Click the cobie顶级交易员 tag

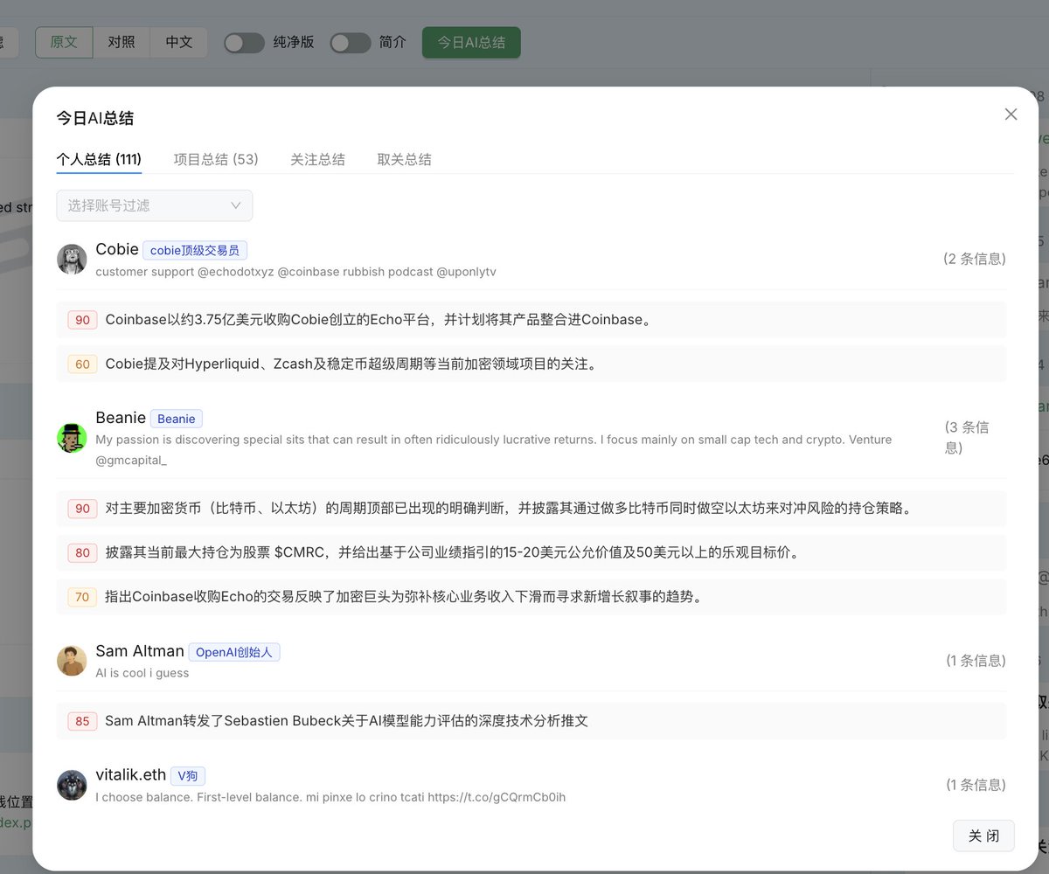pyautogui.click(x=195, y=251)
